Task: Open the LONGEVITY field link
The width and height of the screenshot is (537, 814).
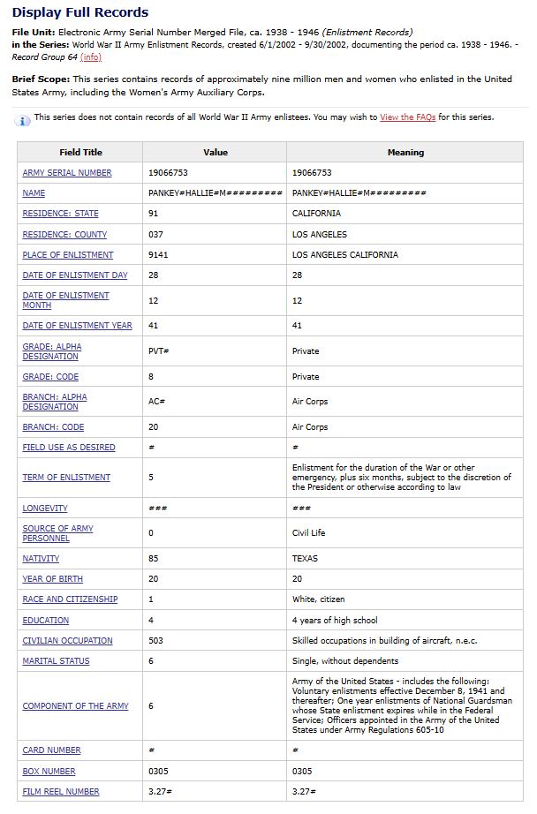Action: click(x=45, y=509)
